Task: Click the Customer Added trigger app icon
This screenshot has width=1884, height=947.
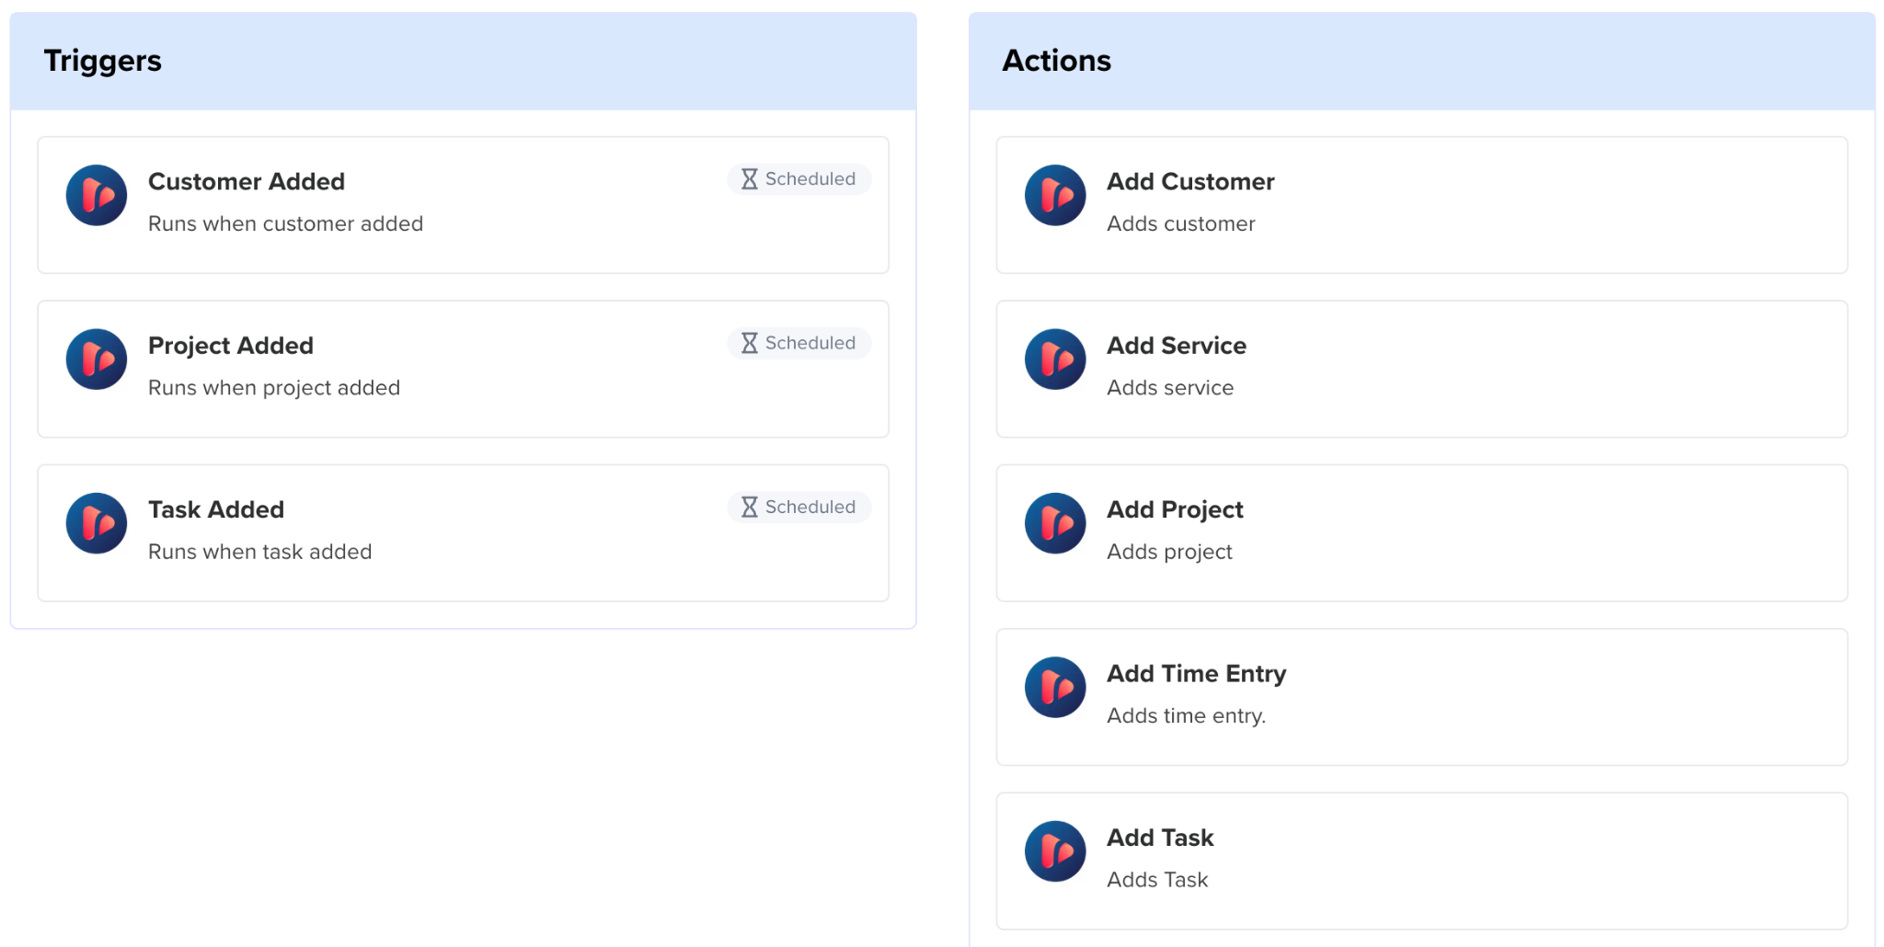Action: [x=97, y=196]
